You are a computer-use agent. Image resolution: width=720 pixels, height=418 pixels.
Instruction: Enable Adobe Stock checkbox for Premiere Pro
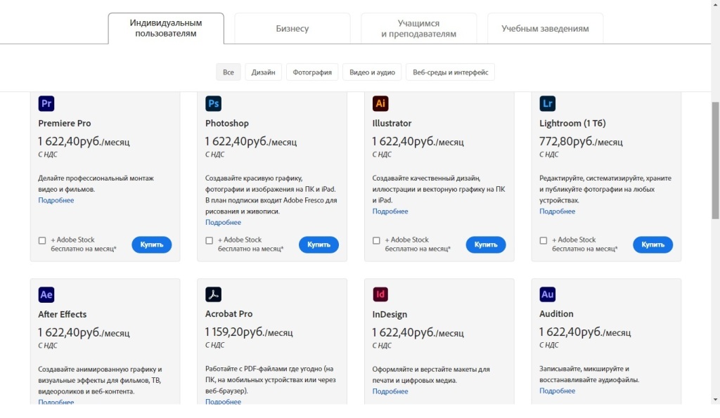click(x=42, y=241)
